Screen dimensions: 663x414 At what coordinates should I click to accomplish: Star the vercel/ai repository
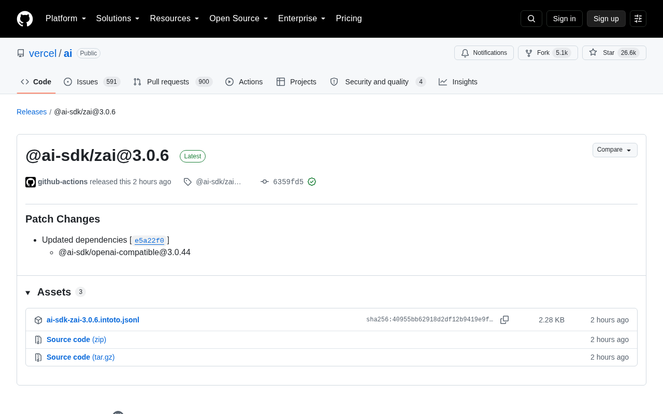click(x=614, y=53)
